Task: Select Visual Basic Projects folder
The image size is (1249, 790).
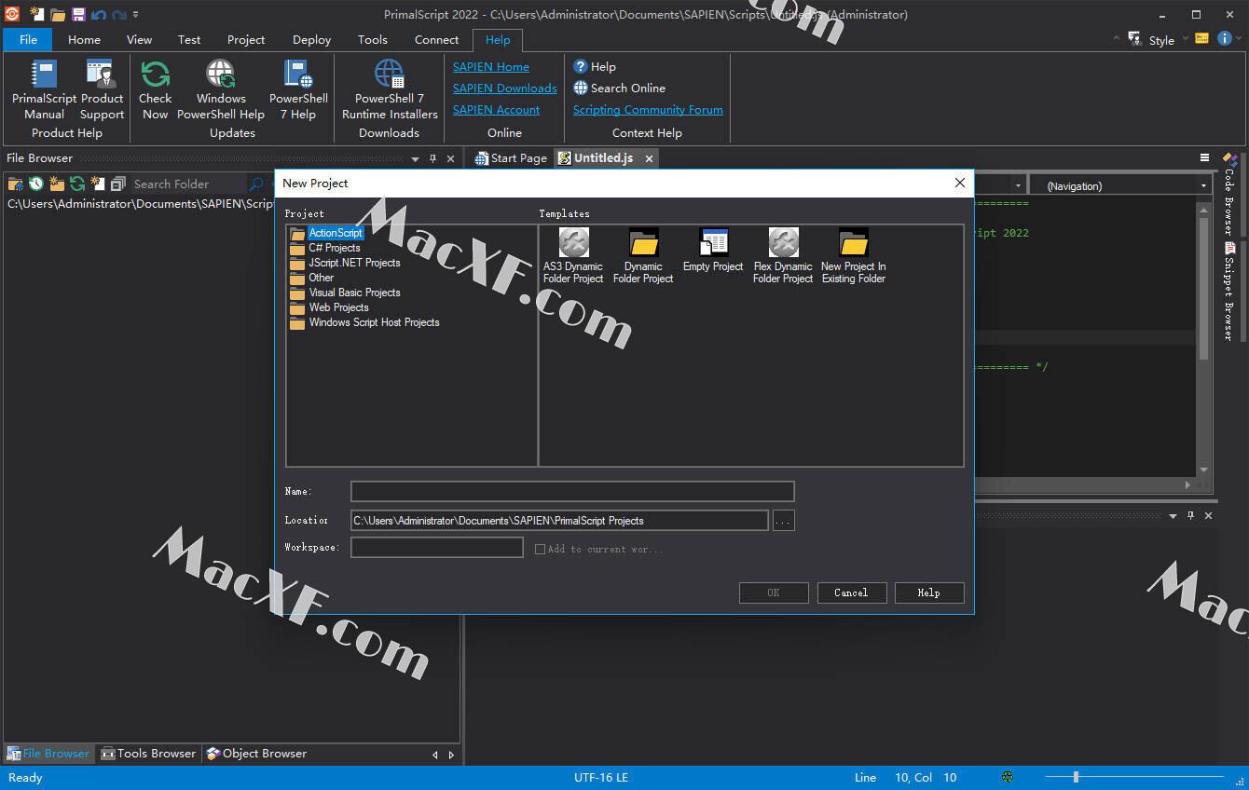Action: point(354,293)
